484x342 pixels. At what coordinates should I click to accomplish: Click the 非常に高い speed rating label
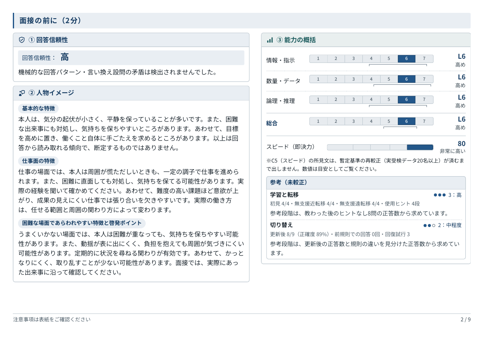click(453, 151)
